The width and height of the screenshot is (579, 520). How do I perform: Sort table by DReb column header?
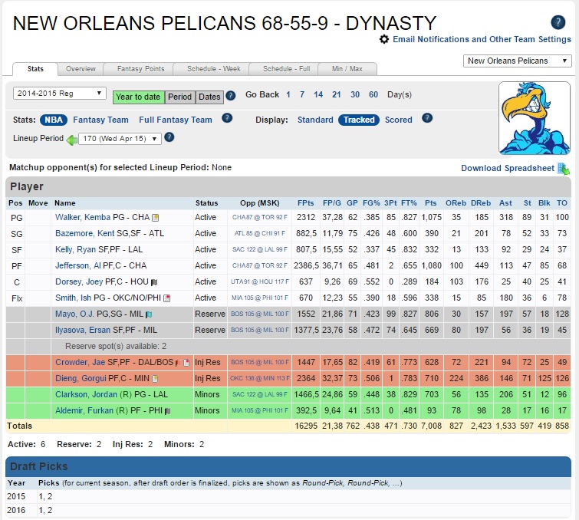(481, 203)
